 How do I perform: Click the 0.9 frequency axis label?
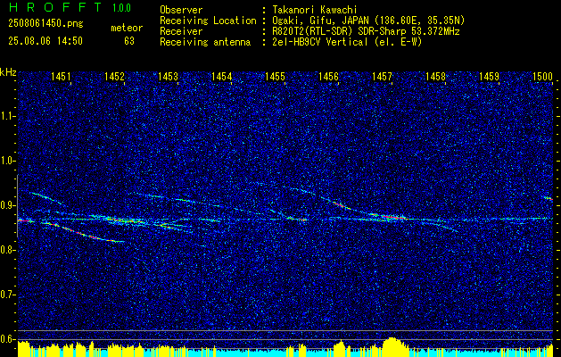pyautogui.click(x=6, y=205)
